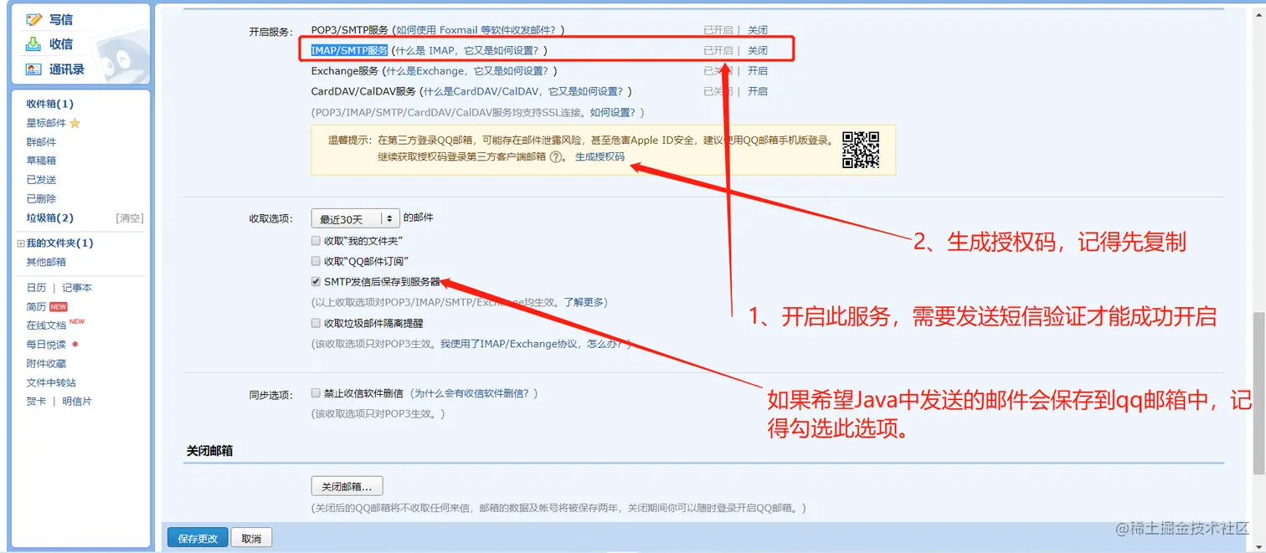Open 文件中转站 link
The image size is (1266, 553).
tap(51, 383)
